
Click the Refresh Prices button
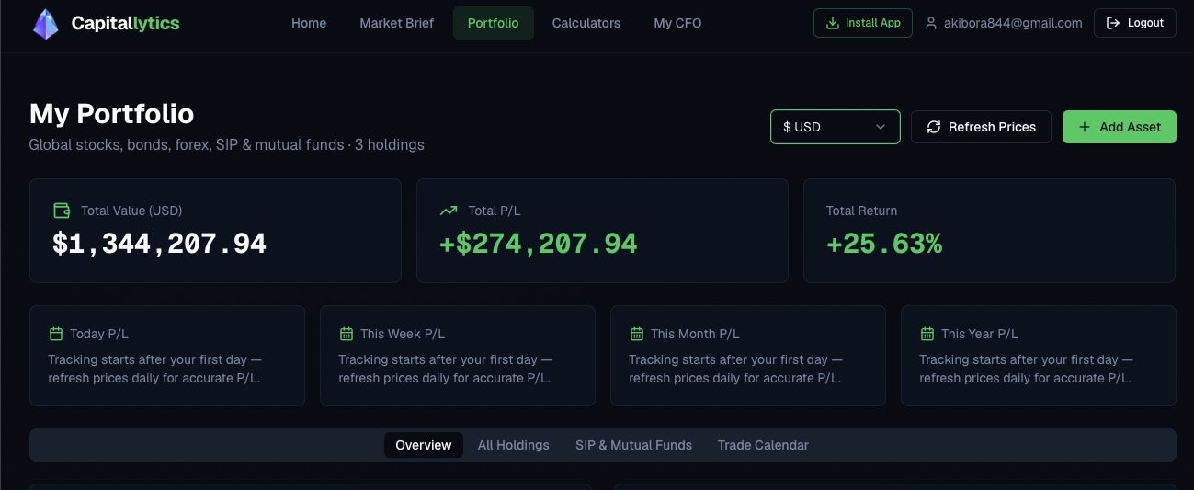[x=981, y=127]
